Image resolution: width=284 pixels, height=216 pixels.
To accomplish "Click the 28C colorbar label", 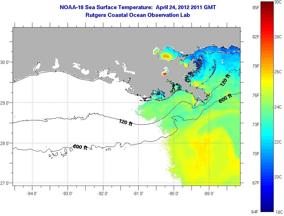I will click(x=278, y=37).
